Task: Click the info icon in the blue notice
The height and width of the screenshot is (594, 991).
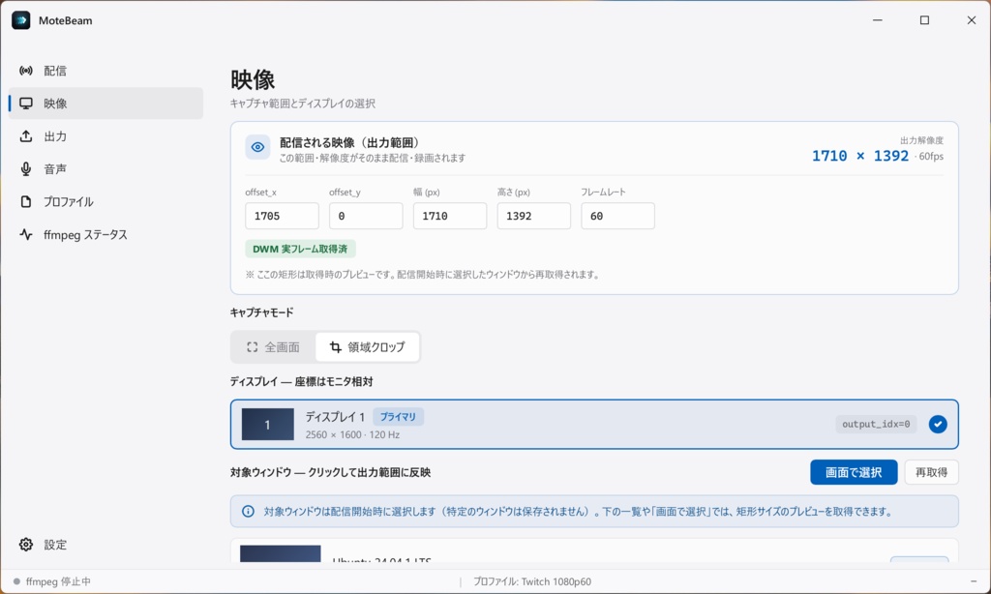Action: click(x=249, y=511)
